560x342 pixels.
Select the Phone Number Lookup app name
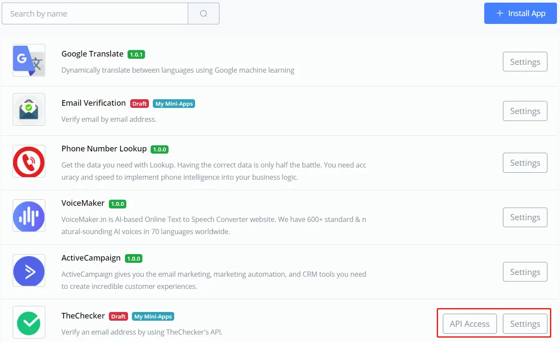[104, 149]
